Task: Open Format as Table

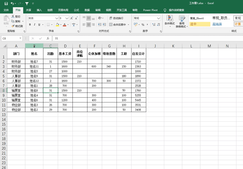Action: click(182, 21)
